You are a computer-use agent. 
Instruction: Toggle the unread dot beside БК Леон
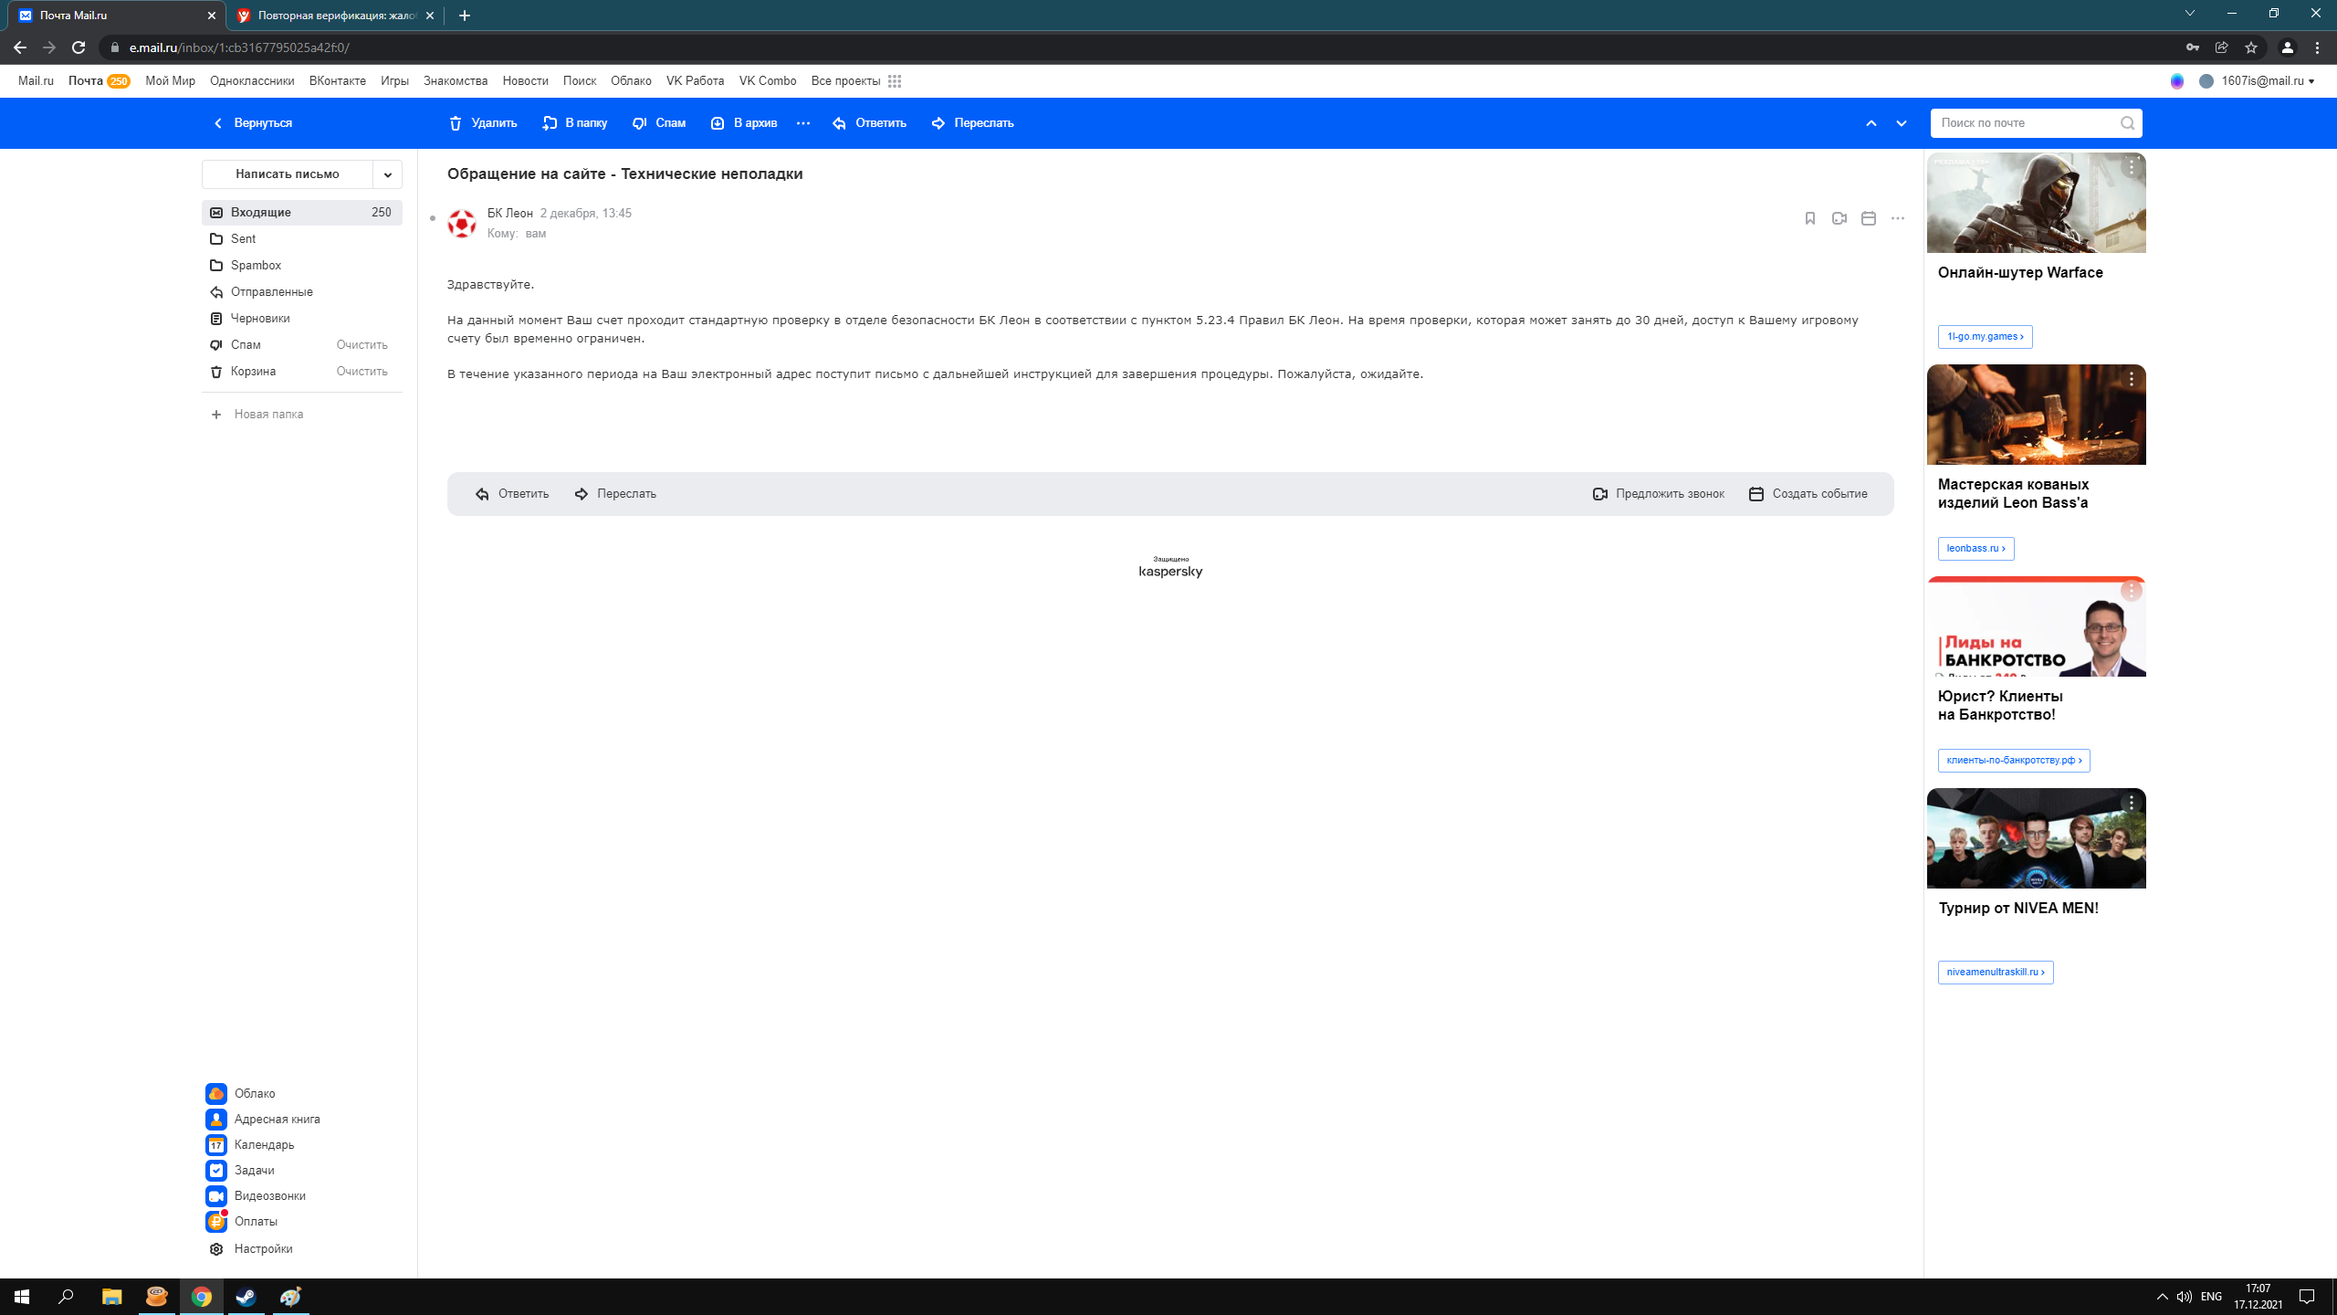[x=433, y=218]
